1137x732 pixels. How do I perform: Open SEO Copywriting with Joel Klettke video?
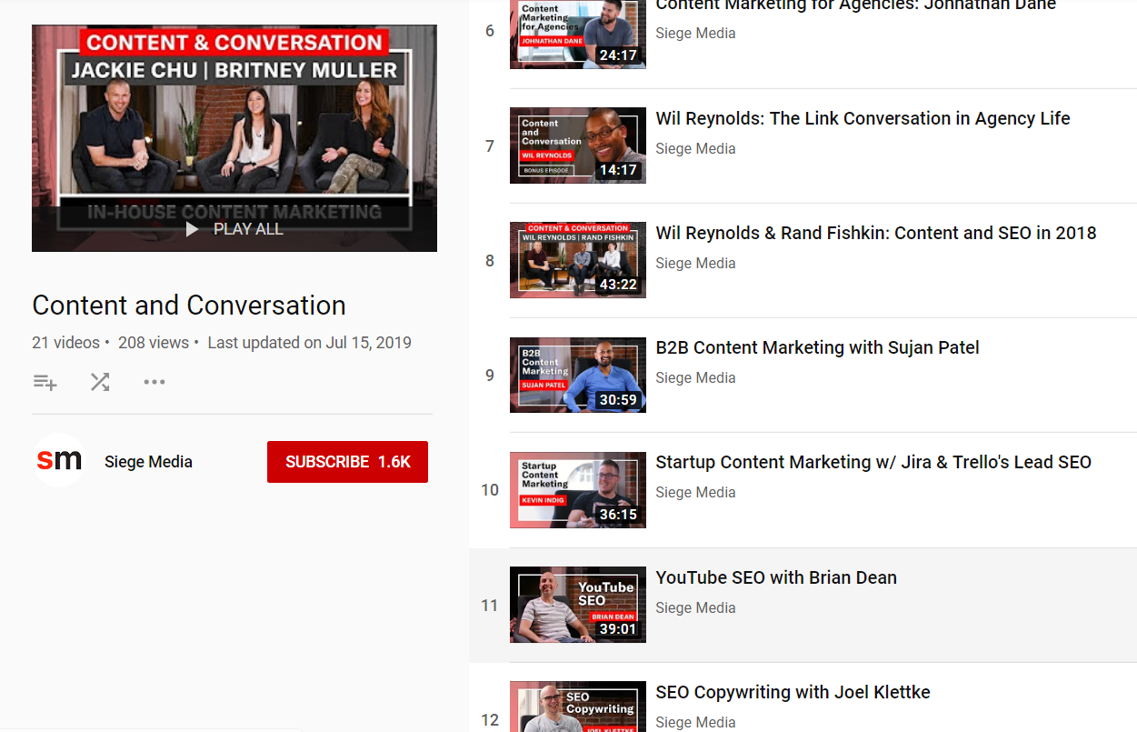pos(793,692)
